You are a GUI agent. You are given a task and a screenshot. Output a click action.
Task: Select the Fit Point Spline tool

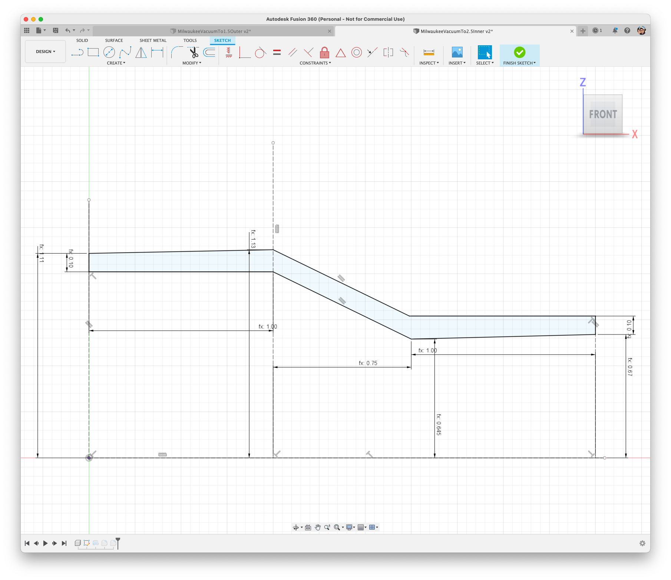coord(125,52)
